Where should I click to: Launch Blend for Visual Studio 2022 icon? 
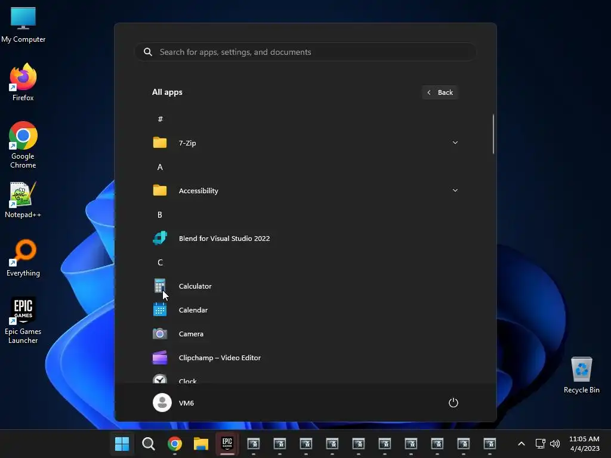pos(160,238)
